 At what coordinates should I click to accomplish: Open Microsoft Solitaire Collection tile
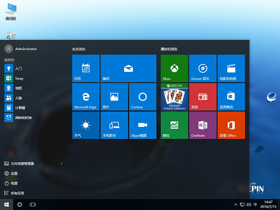coord(174,97)
